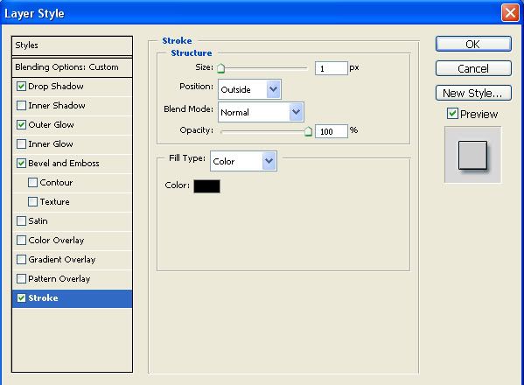
Task: Open the Color Overlay settings label
Action: [56, 241]
